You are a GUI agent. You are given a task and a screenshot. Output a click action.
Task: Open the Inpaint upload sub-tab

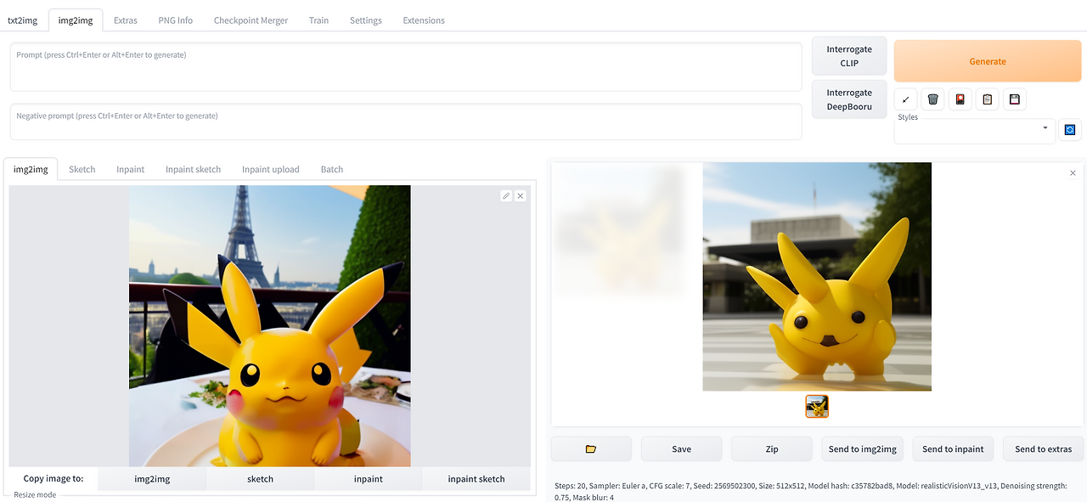271,169
